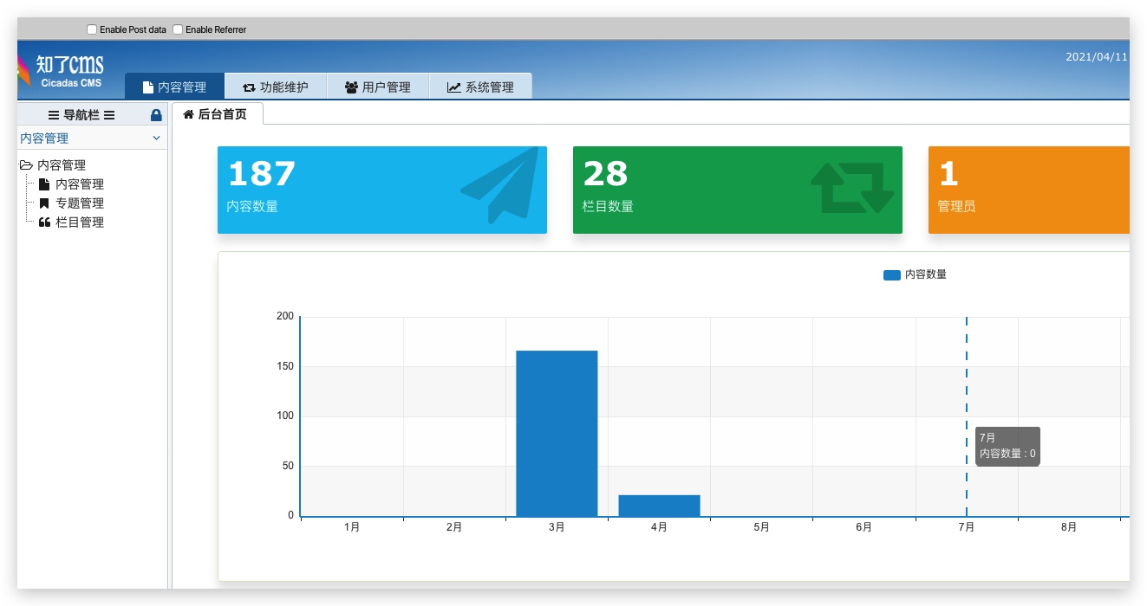Viewport: 1147px width, 606px height.
Task: Click the hamburger icon right of 导航栏
Action: click(x=109, y=115)
